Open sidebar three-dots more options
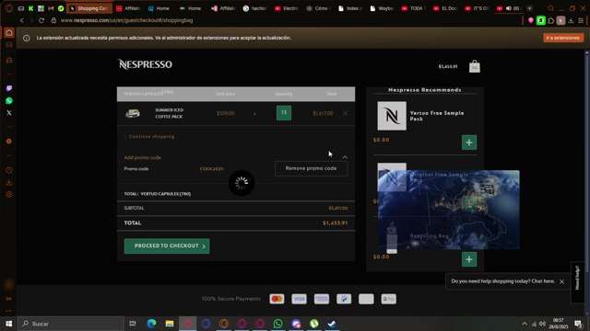 click(x=9, y=311)
